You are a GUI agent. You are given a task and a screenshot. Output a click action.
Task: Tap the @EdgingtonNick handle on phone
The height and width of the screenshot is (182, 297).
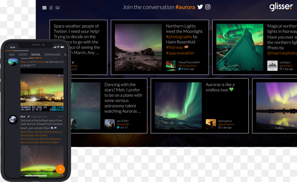(39, 117)
